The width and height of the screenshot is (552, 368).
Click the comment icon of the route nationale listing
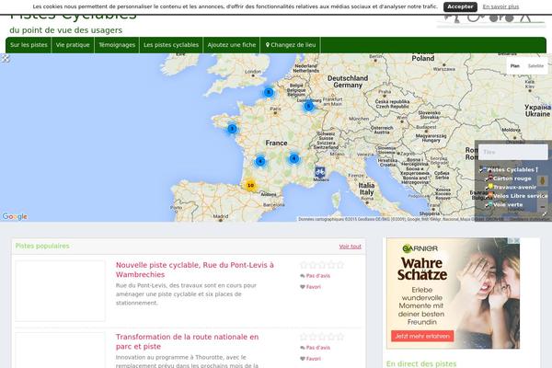coord(302,348)
